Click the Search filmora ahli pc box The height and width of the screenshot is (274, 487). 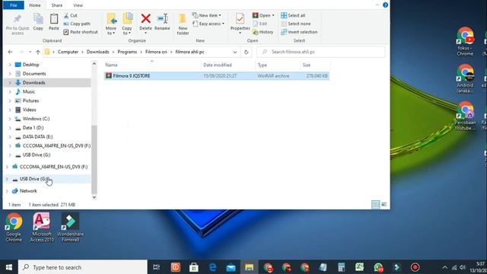[321, 52]
